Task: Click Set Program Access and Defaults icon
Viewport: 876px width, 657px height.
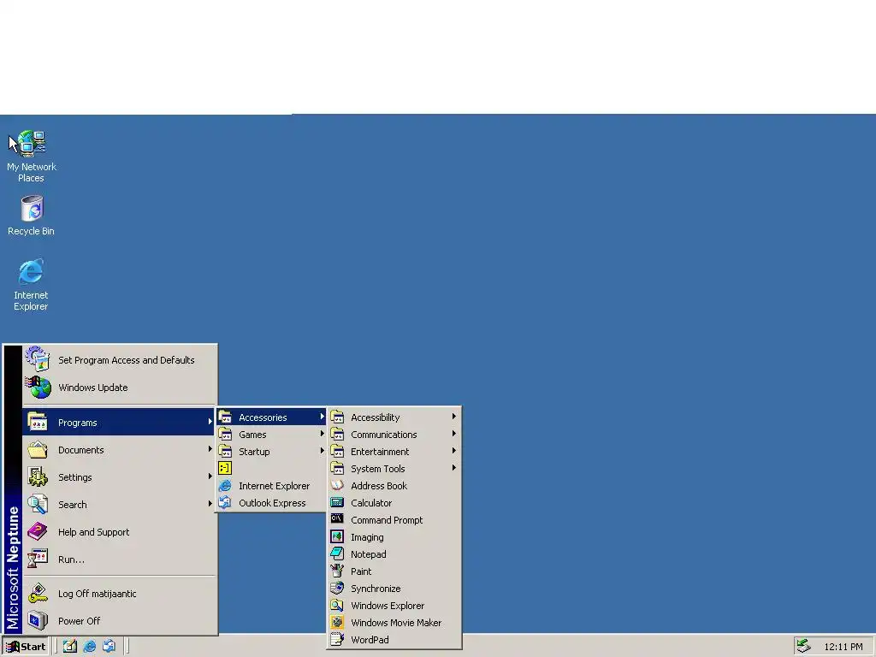Action: pyautogui.click(x=38, y=360)
